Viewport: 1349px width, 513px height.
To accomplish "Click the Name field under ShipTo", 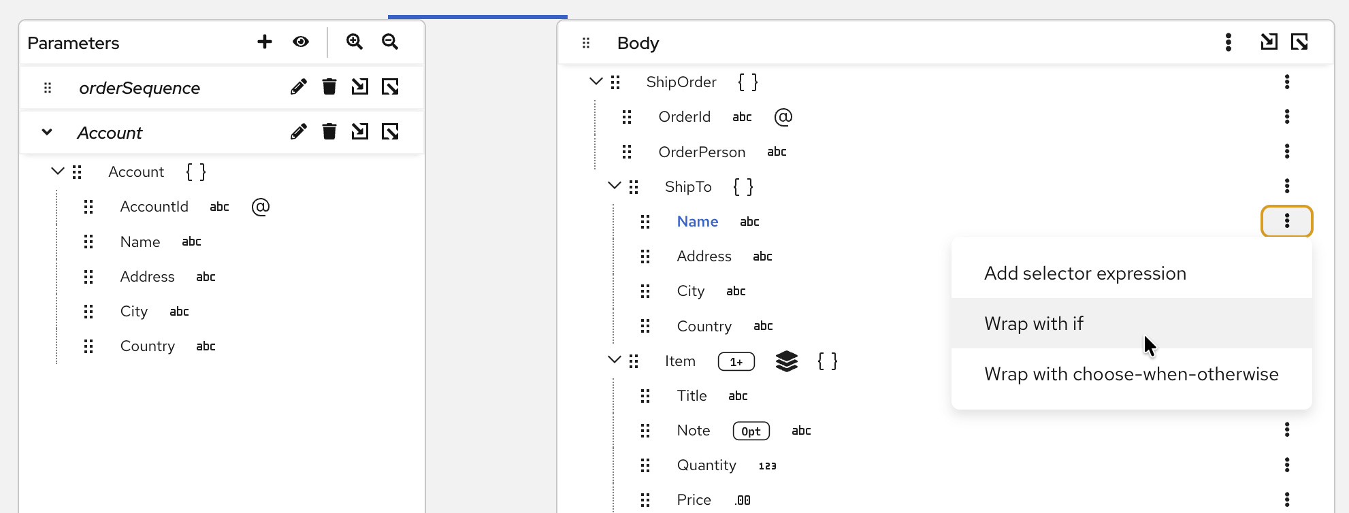I will (698, 222).
